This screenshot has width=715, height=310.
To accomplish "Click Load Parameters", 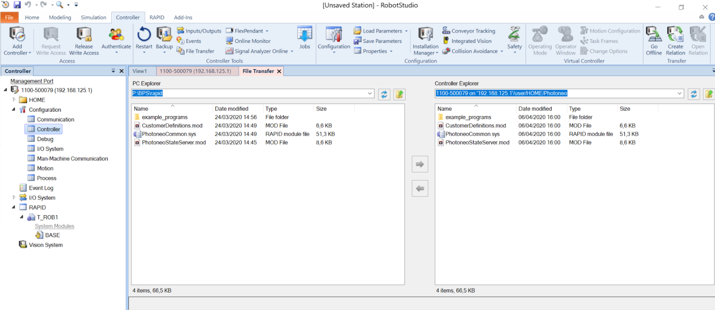I will (x=381, y=31).
